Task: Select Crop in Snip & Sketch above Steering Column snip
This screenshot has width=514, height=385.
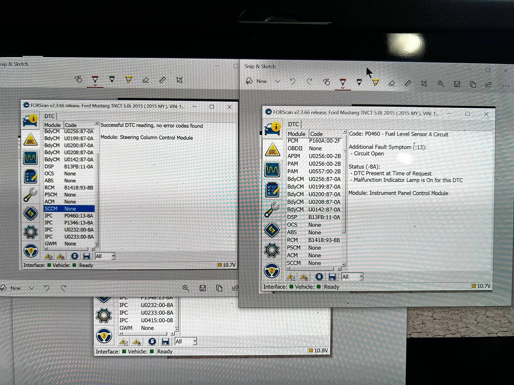Action: (x=179, y=80)
